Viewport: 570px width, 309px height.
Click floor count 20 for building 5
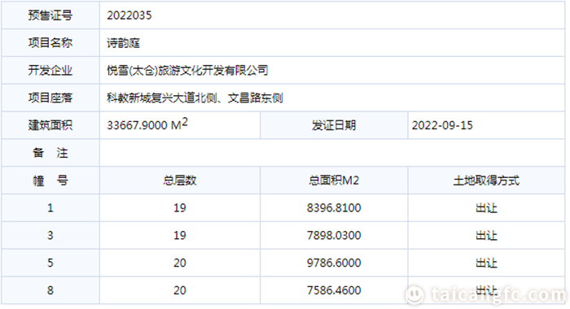(180, 263)
